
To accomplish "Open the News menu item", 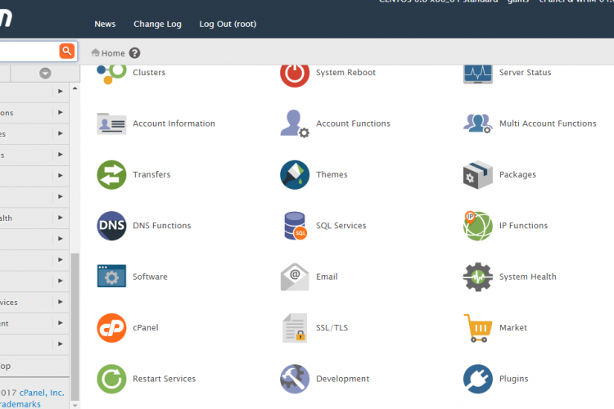I will pos(105,24).
